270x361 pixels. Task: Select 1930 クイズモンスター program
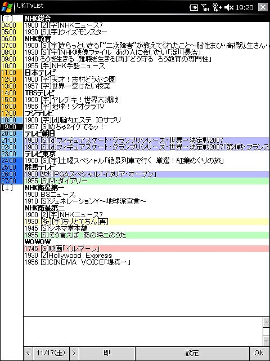click(x=146, y=32)
